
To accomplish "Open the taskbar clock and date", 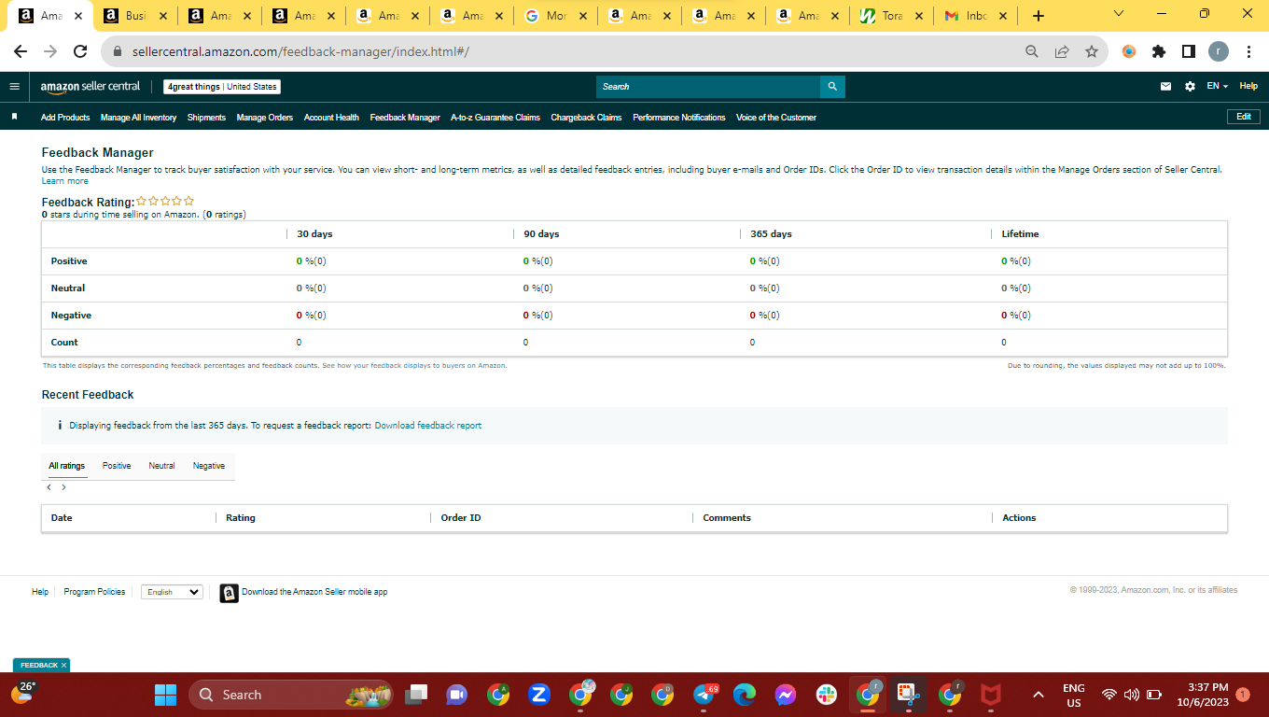I will (x=1202, y=695).
